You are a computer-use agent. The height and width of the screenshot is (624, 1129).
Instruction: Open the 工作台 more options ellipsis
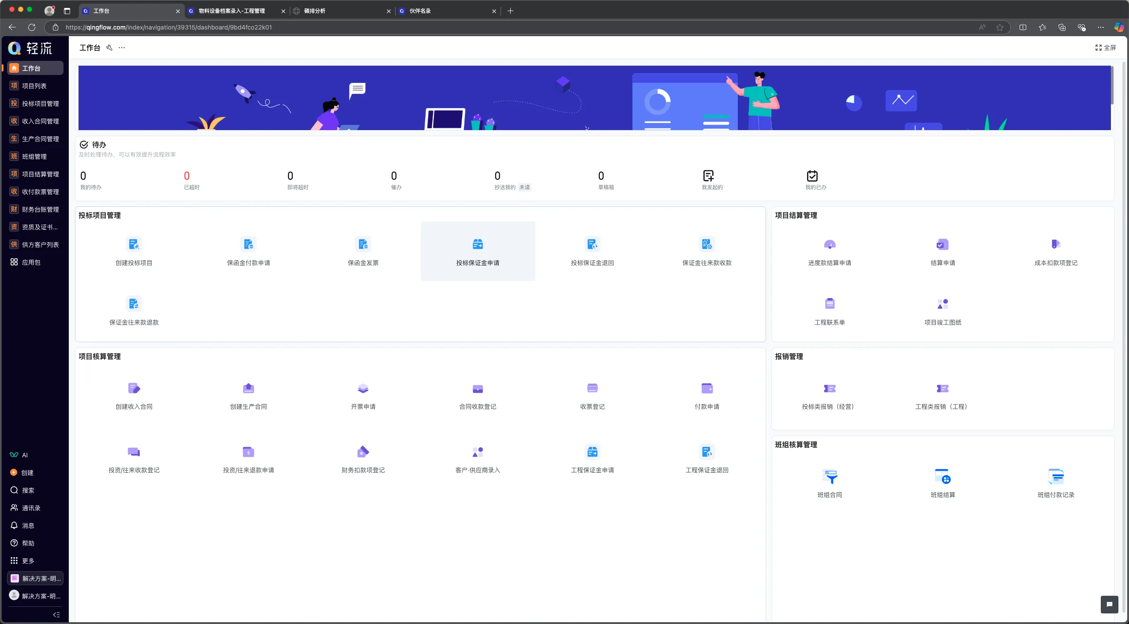point(122,48)
